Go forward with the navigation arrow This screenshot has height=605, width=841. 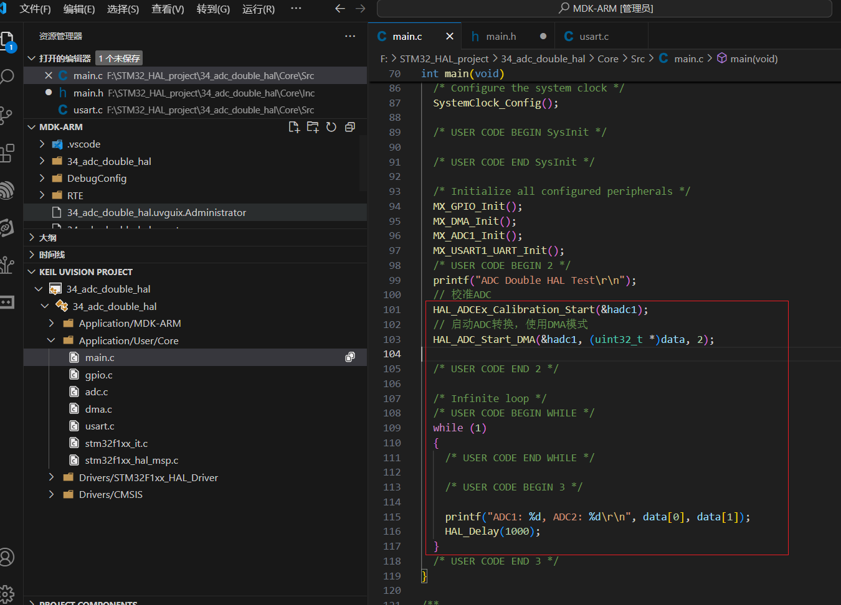360,9
